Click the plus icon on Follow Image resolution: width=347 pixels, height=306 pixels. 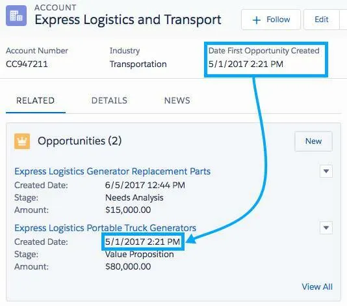click(x=257, y=20)
